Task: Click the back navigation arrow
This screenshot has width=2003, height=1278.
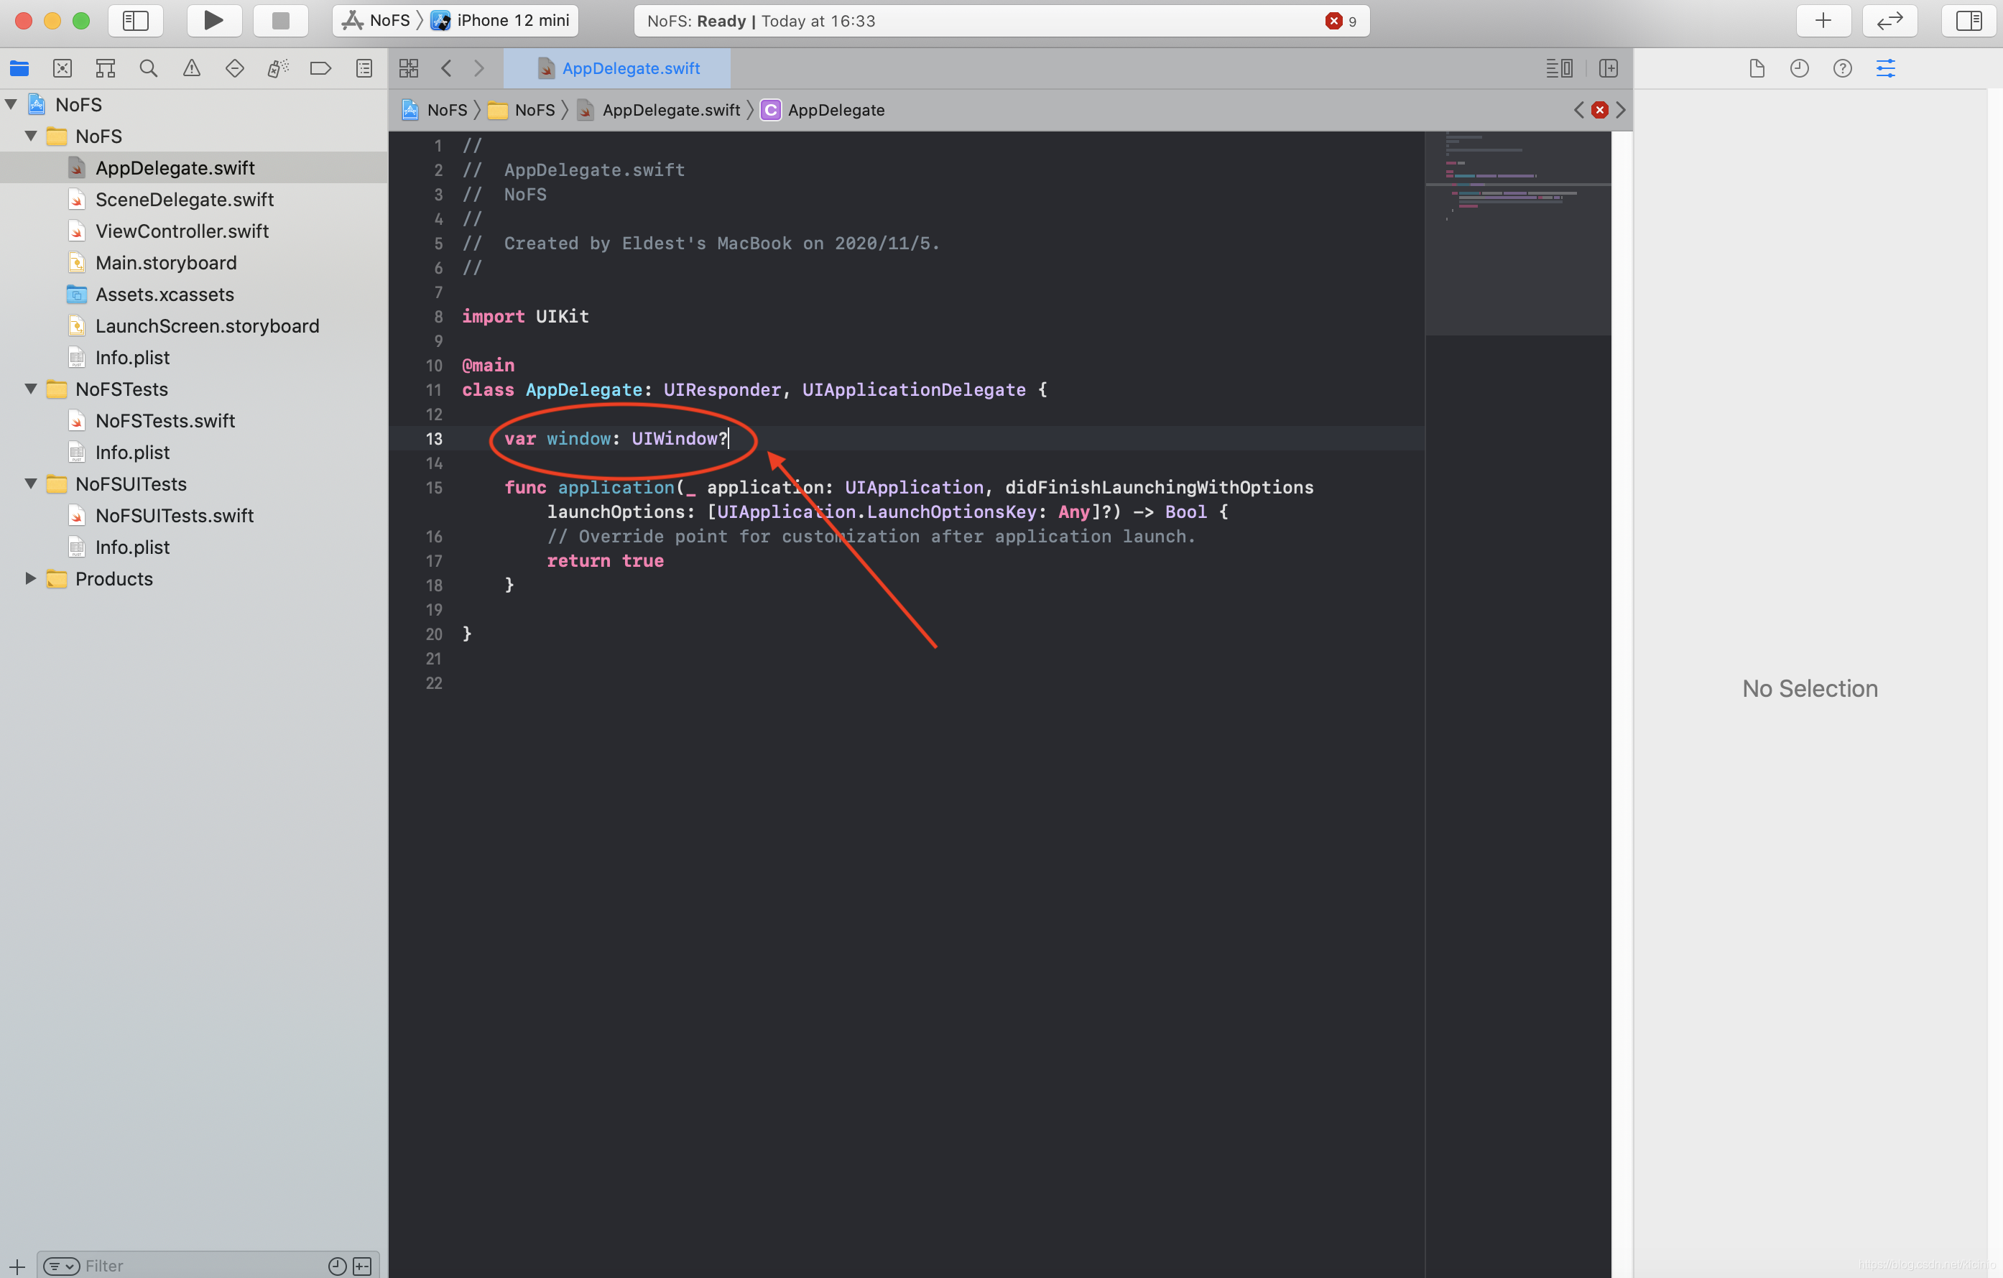Action: tap(448, 68)
